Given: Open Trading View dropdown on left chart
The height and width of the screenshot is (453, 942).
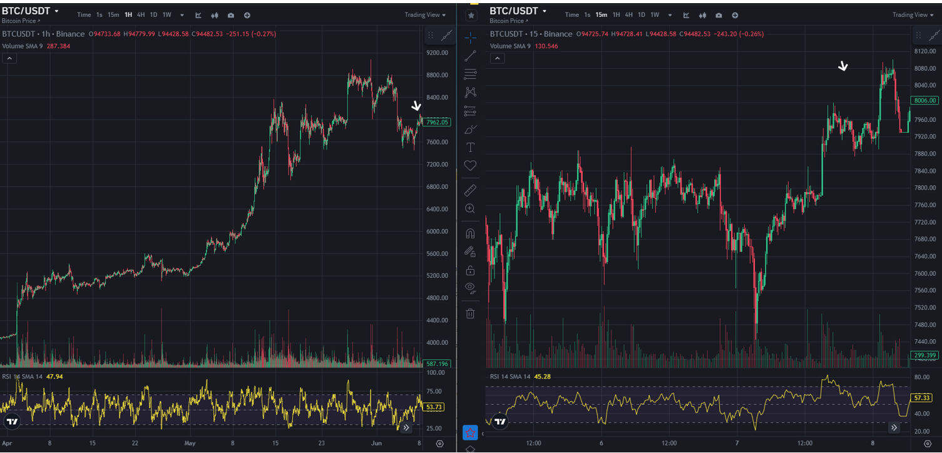Looking at the screenshot, I should pos(425,15).
